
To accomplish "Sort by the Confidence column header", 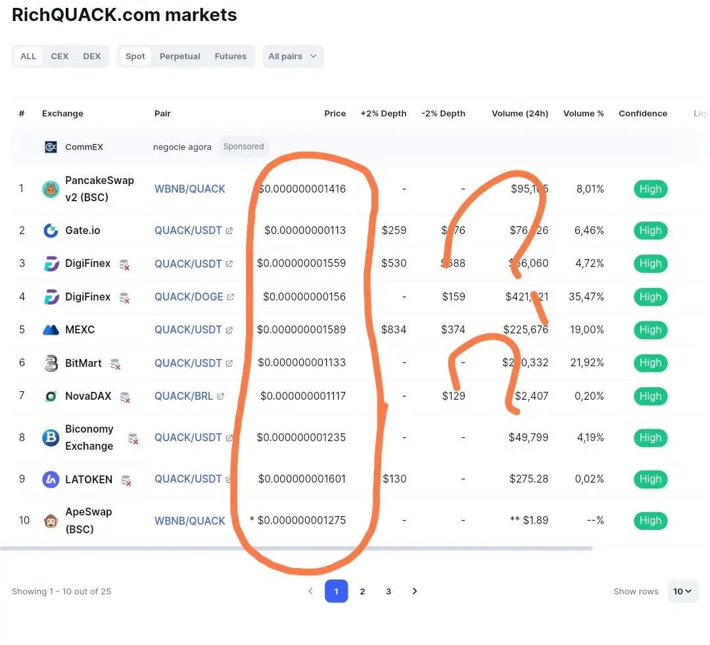I will tap(643, 113).
